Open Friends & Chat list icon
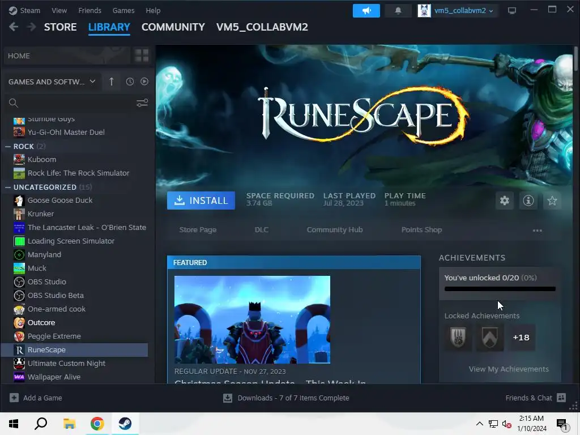This screenshot has width=580, height=435. 561,398
